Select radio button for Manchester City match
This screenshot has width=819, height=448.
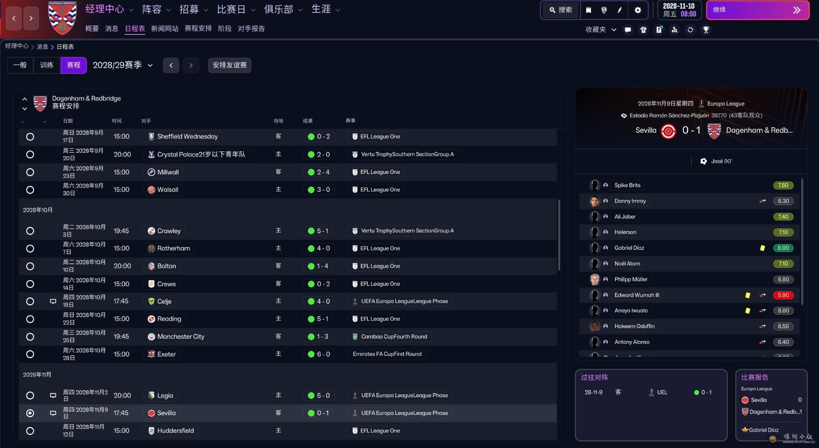[x=30, y=337]
